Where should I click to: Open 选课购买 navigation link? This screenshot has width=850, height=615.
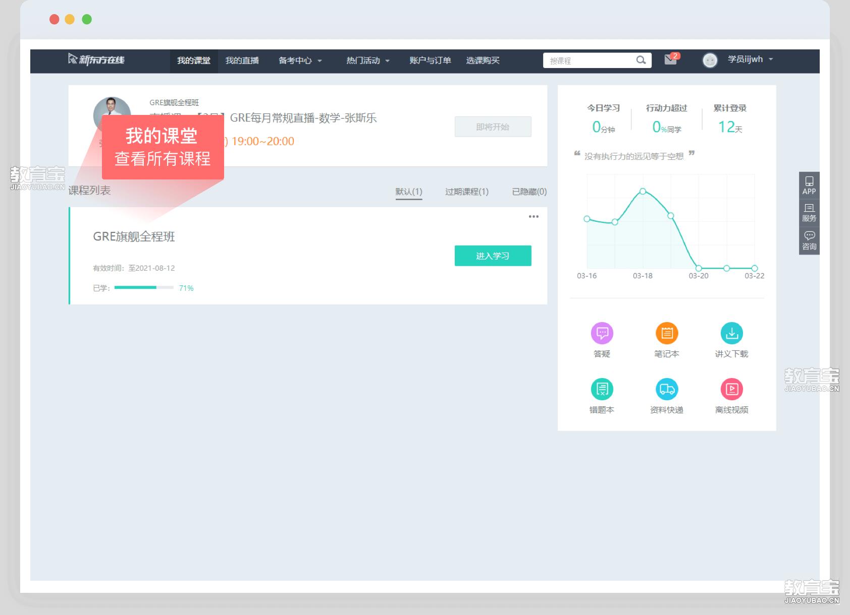click(483, 60)
